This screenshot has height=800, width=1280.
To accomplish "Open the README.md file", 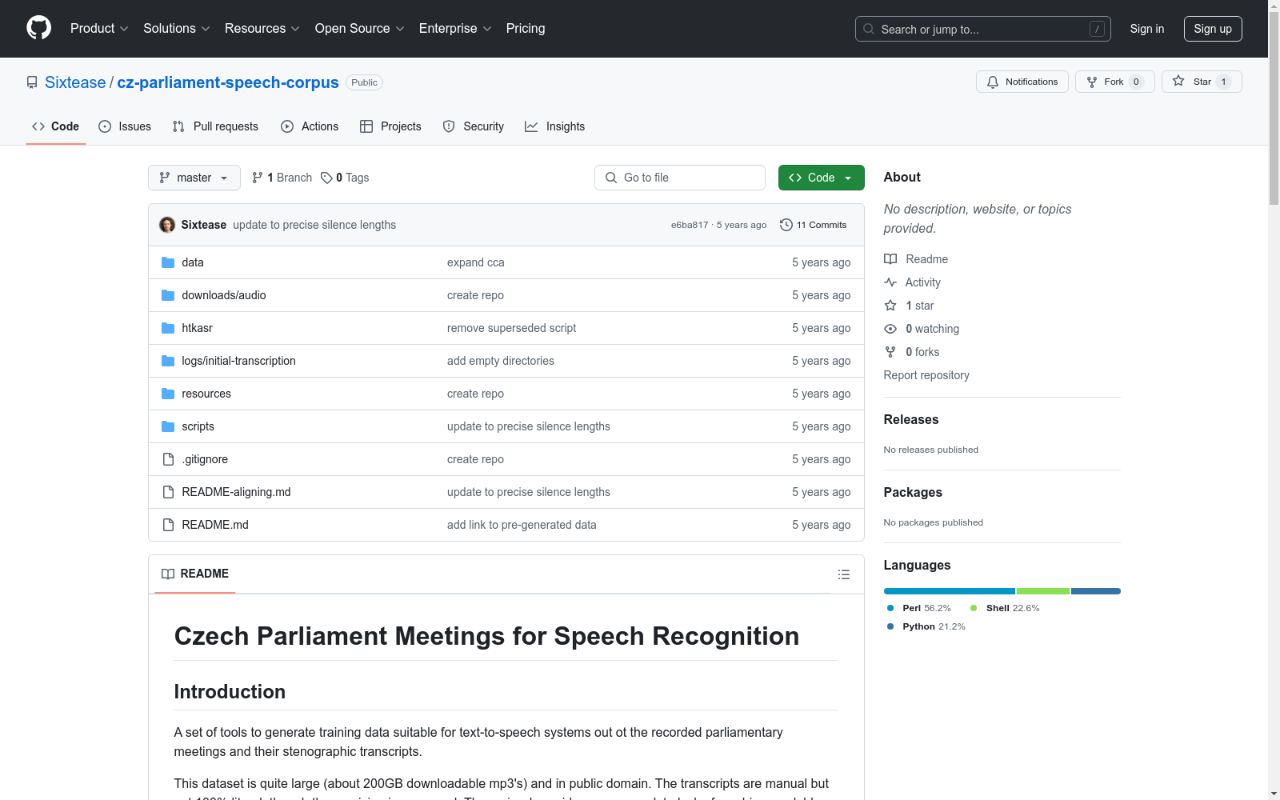I will (x=215, y=525).
